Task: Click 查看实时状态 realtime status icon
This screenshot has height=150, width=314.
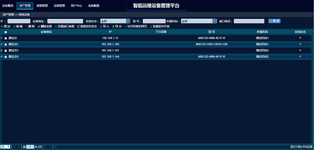Action: tap(78, 26)
